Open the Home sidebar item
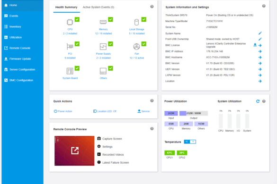The height and width of the screenshot is (184, 277). click(x=22, y=5)
